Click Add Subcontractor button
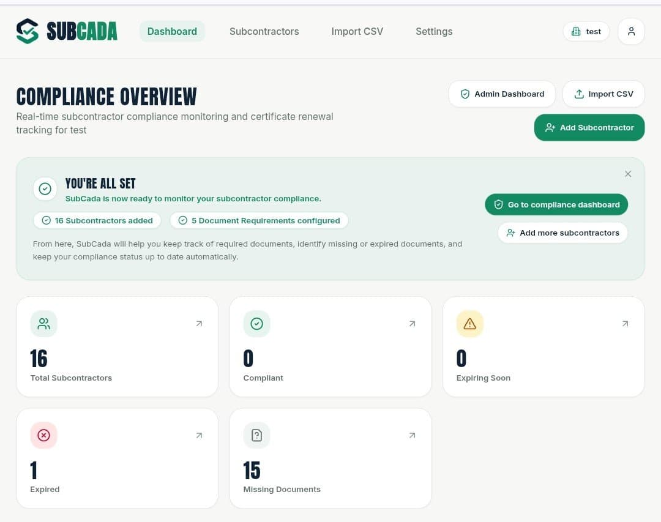Screen dimensions: 661x522 589,127
